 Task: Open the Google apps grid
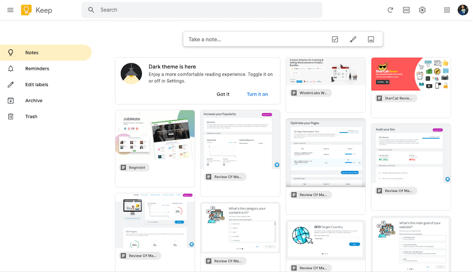click(447, 10)
